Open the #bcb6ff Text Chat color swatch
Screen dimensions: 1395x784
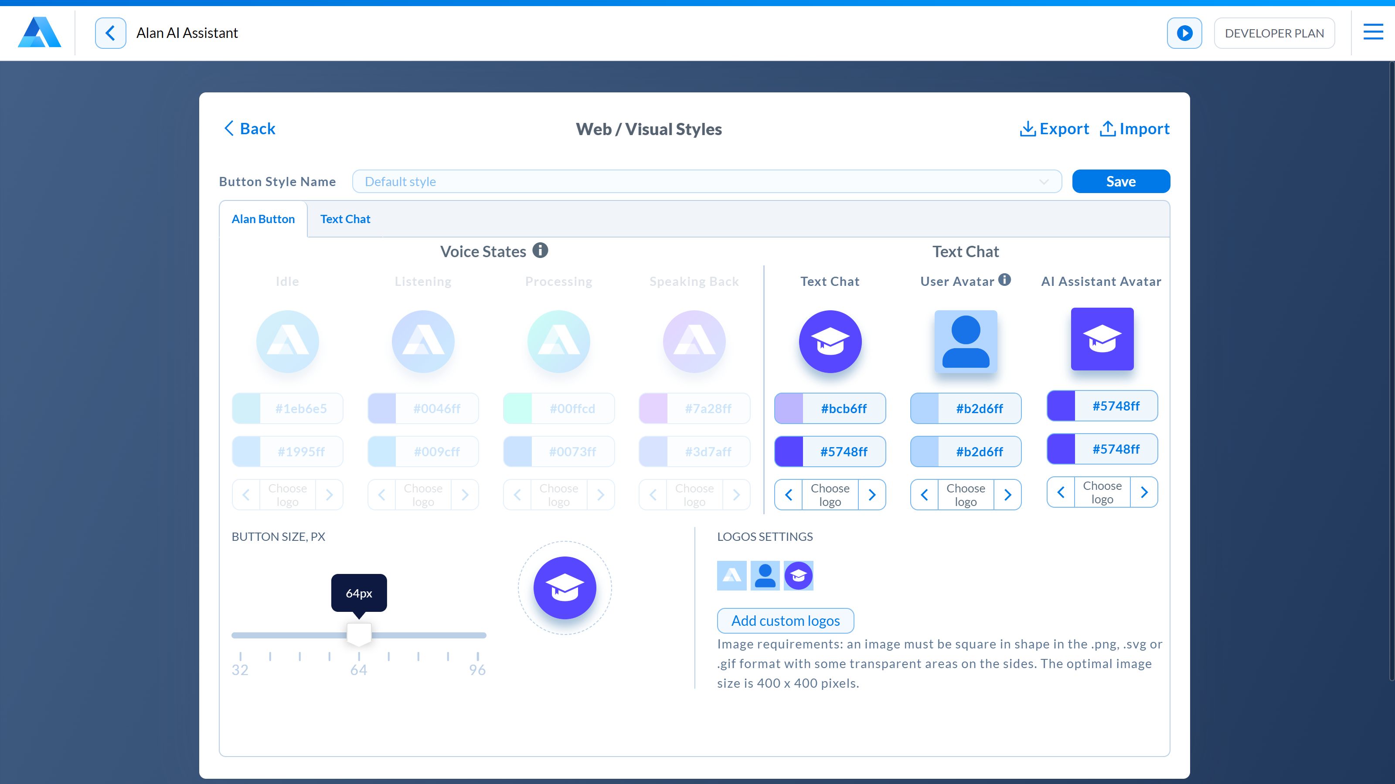(x=789, y=408)
